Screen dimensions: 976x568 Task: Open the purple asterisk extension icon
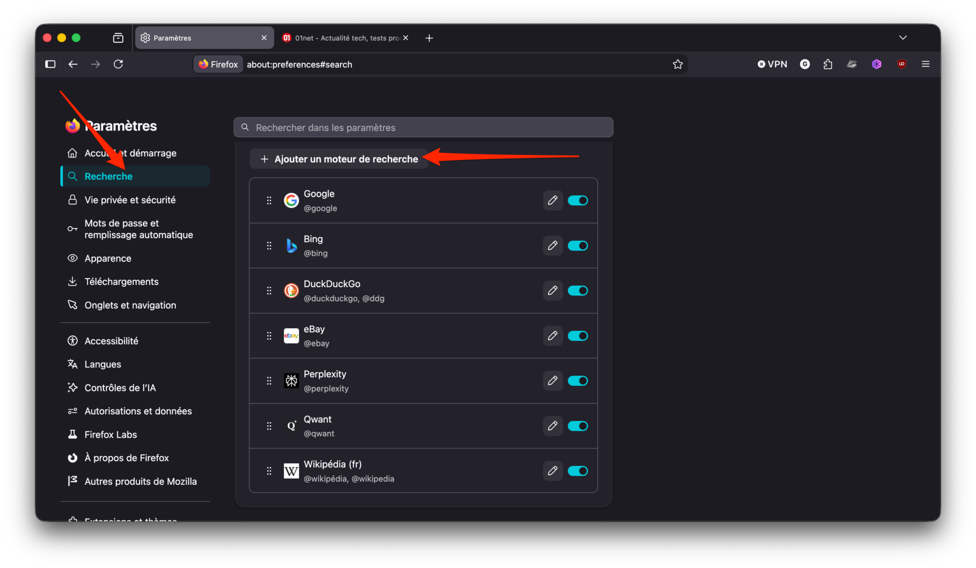coord(877,64)
